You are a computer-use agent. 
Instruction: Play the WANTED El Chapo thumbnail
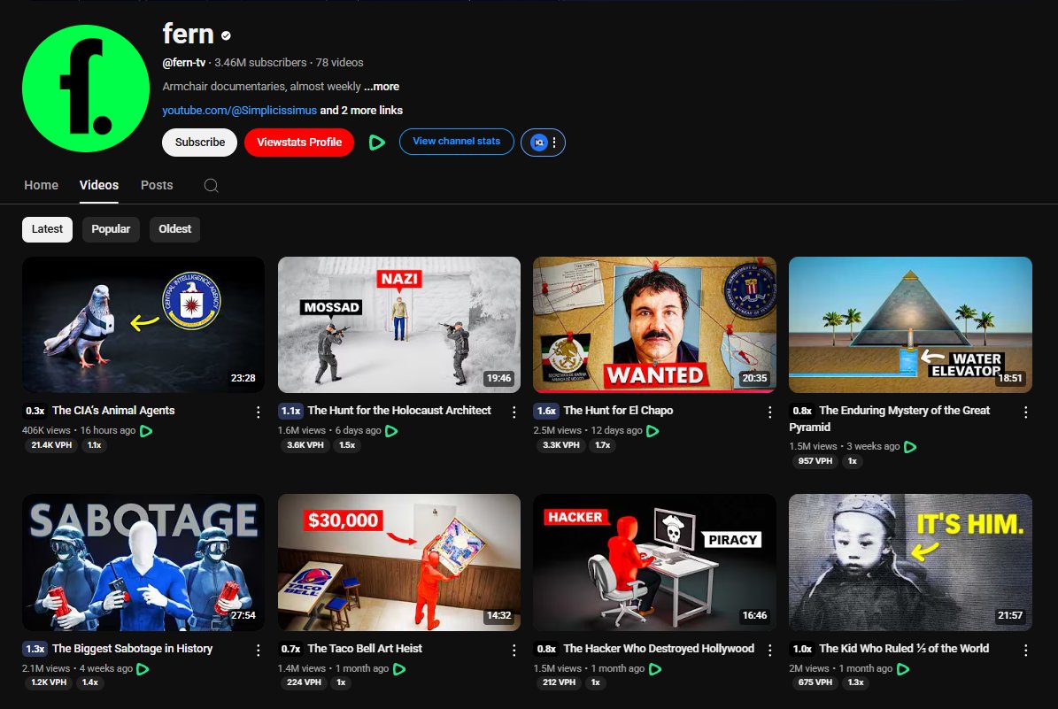(654, 325)
